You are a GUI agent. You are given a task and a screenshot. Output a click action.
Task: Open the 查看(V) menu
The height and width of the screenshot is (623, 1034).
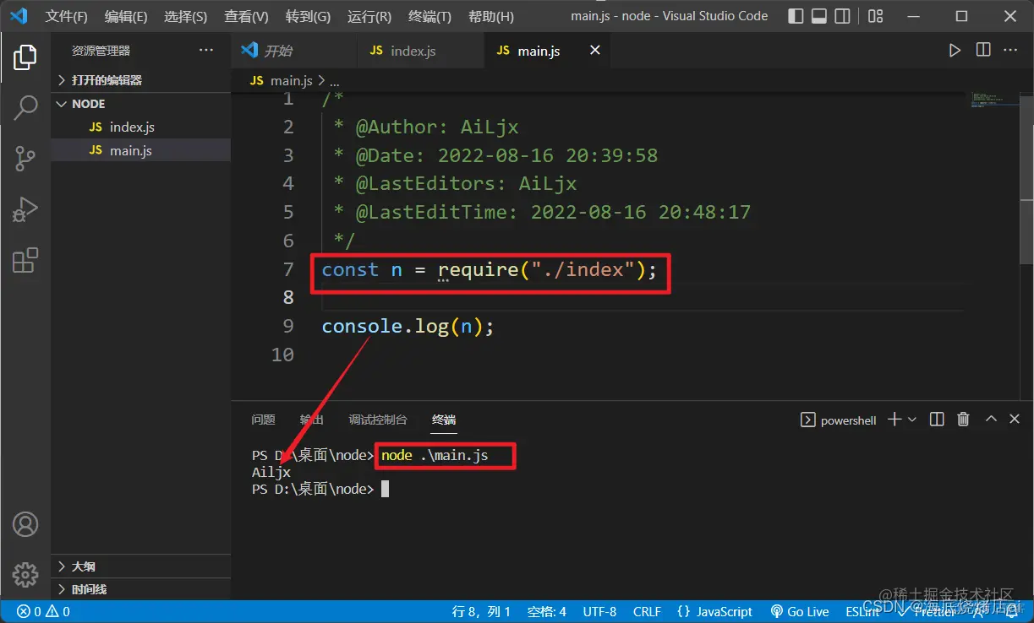pyautogui.click(x=246, y=16)
